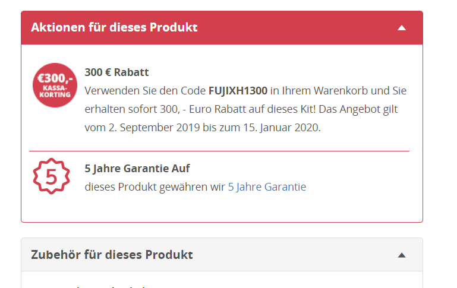Click the 5 Jahre Garantie Auf heading
The image size is (457, 288).
tap(137, 169)
